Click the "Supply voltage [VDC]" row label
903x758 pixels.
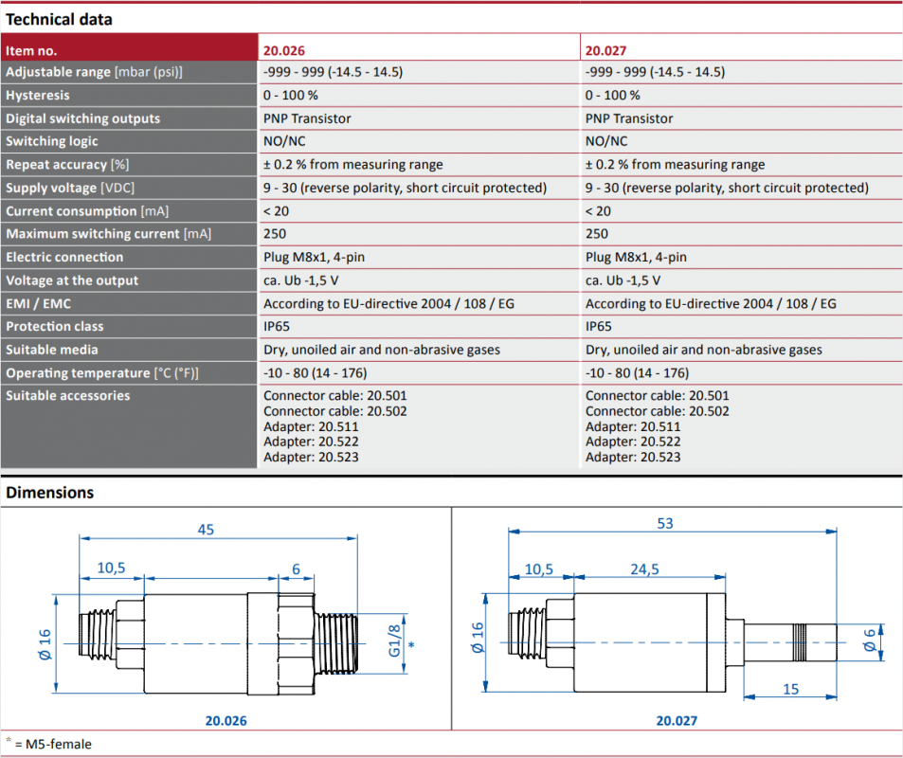point(129,188)
